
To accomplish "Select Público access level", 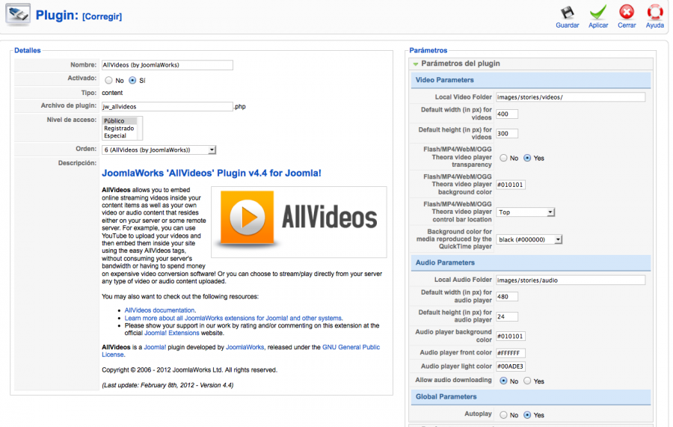I will tap(120, 121).
